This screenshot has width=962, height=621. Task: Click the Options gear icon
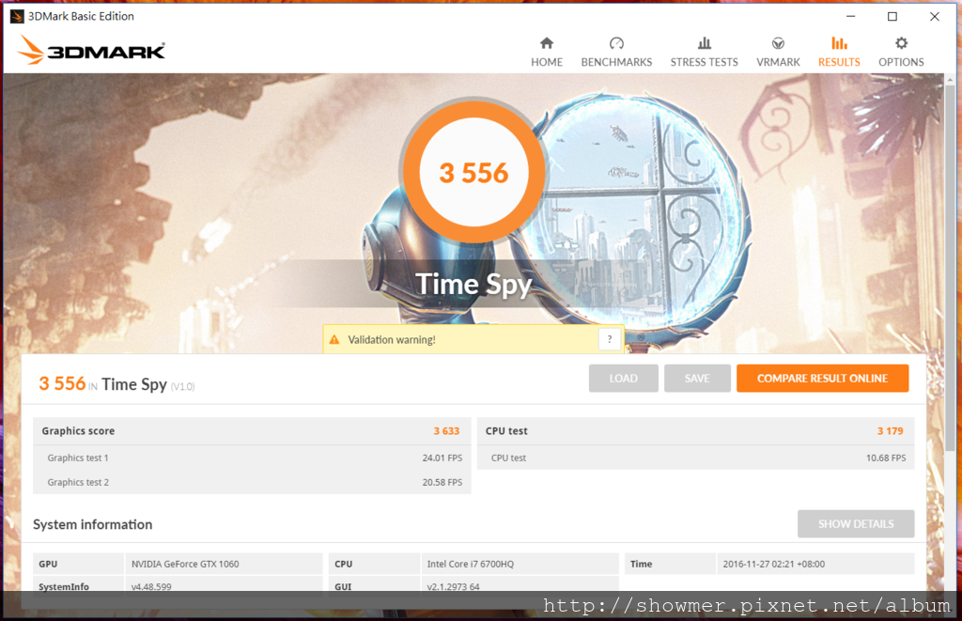pos(901,43)
